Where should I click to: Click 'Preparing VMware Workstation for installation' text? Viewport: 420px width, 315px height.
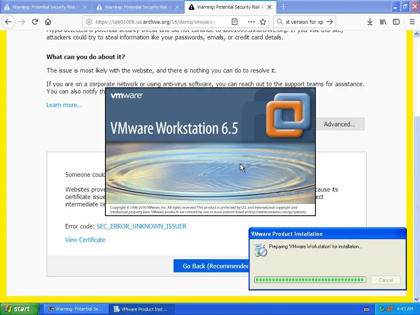click(315, 247)
